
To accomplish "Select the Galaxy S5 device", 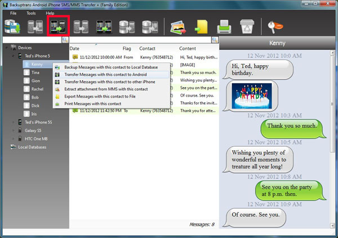I will click(33, 130).
